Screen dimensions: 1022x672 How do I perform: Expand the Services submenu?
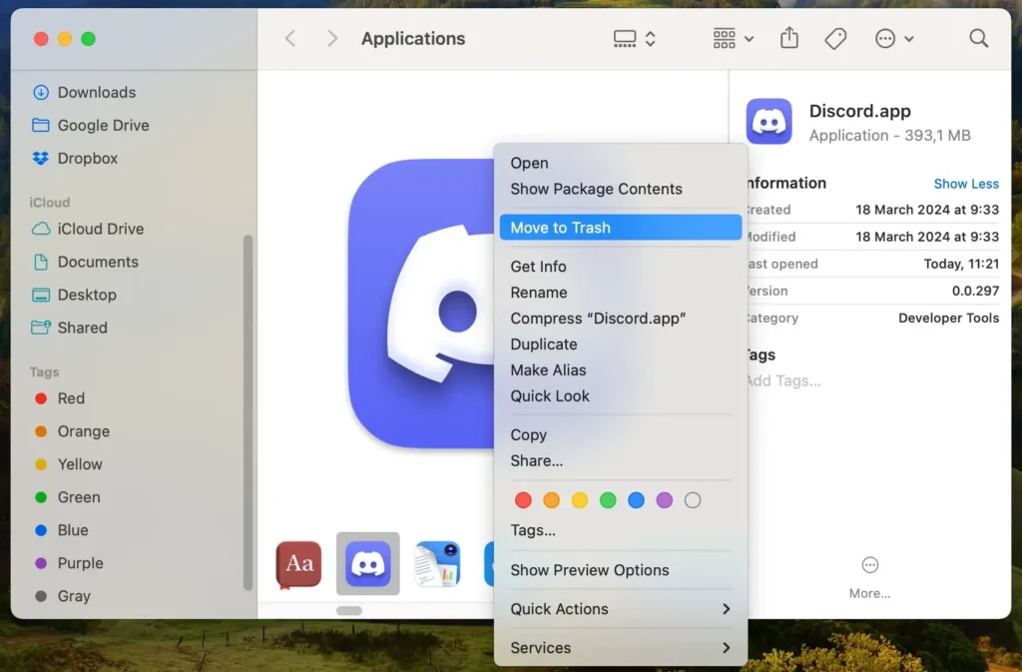coord(620,648)
